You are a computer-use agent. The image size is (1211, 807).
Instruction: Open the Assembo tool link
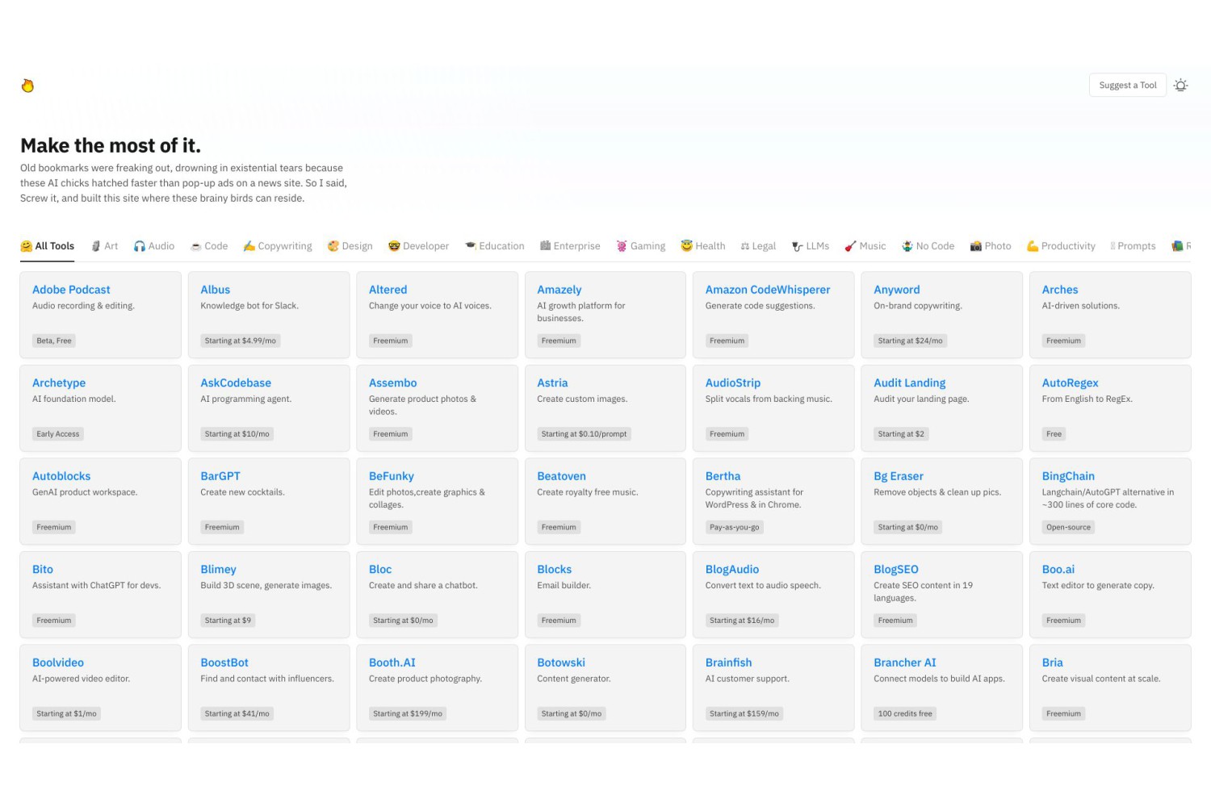pyautogui.click(x=393, y=383)
